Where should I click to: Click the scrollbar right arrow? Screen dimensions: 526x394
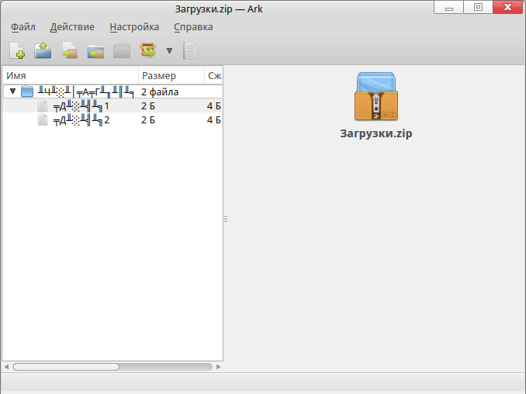coord(218,367)
